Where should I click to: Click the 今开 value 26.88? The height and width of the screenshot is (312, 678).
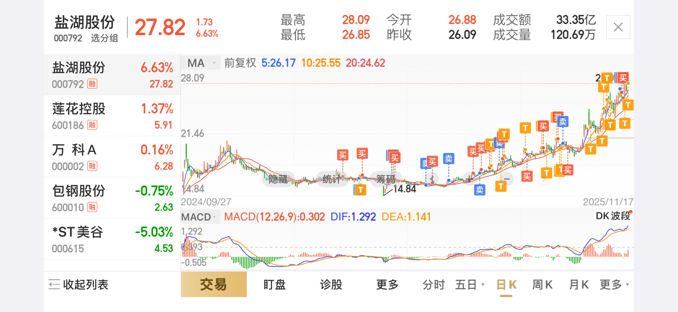(462, 20)
